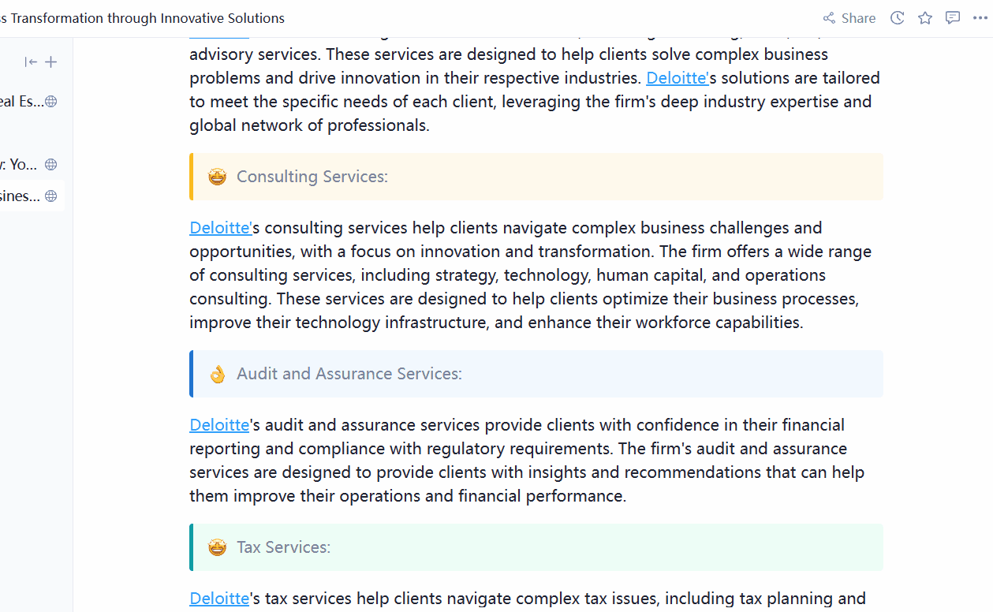Viewport: 993px width, 612px height.
Task: Click the globe icon beside the 'eal Es...' page
Action: (x=51, y=102)
